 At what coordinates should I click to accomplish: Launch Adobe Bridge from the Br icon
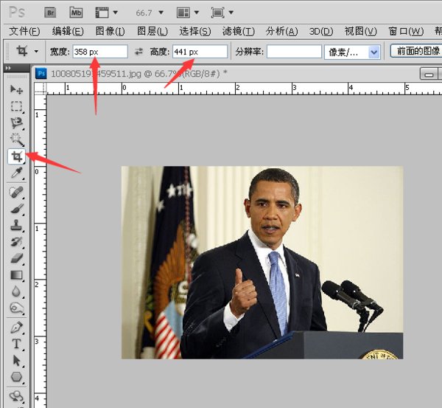click(x=51, y=13)
